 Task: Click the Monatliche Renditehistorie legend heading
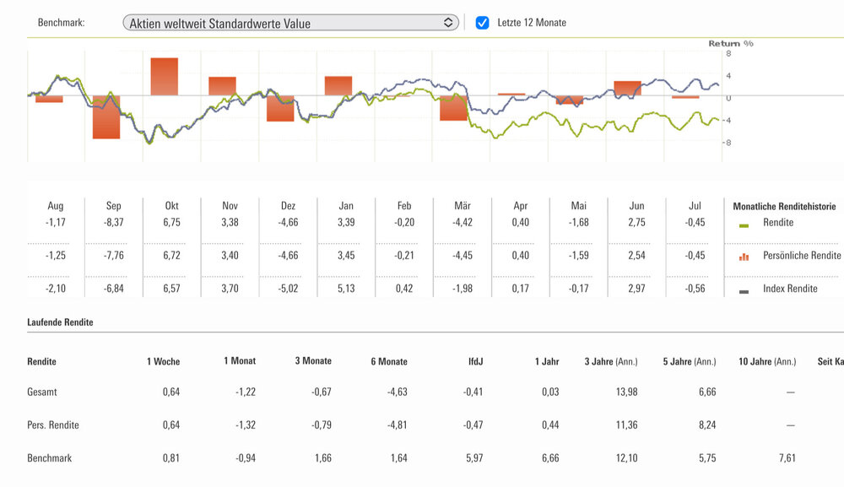784,206
